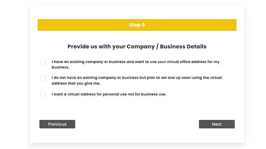
Task: Click the yellow Step 5 banner
Action: 137,25
